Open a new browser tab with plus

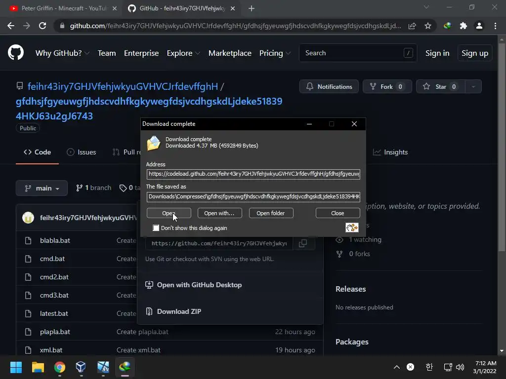click(252, 8)
